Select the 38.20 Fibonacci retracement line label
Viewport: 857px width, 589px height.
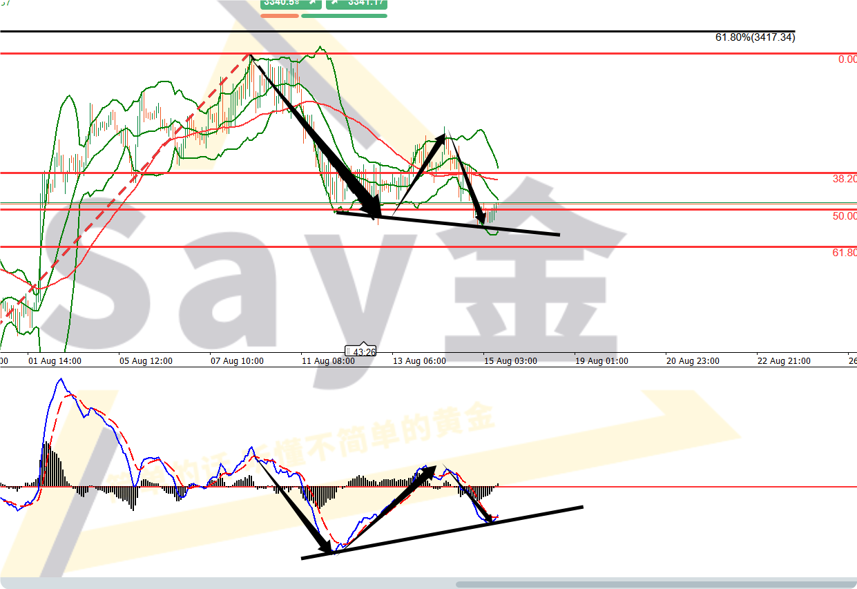point(844,178)
